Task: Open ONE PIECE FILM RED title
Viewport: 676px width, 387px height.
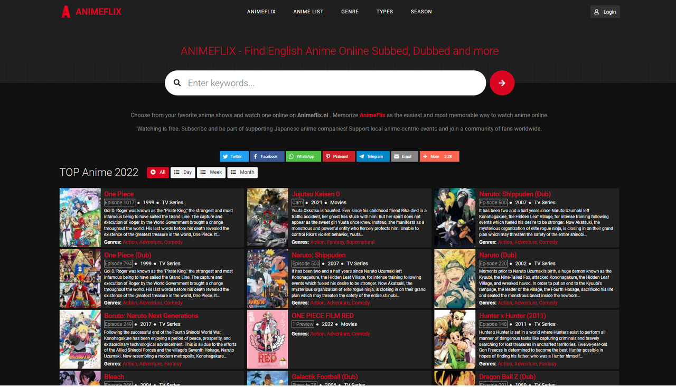Action: 323,316
